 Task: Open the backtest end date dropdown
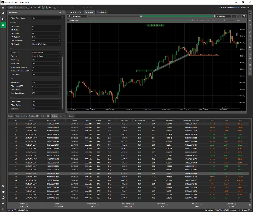[224, 16]
